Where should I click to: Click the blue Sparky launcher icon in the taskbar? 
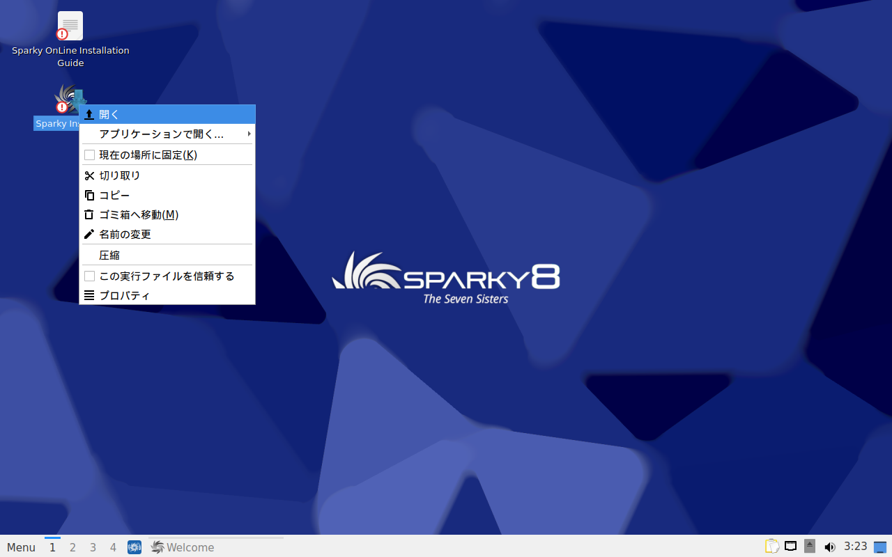tap(134, 547)
